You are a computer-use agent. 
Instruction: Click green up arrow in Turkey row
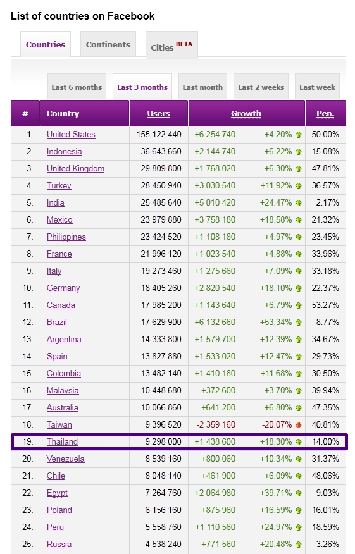299,186
